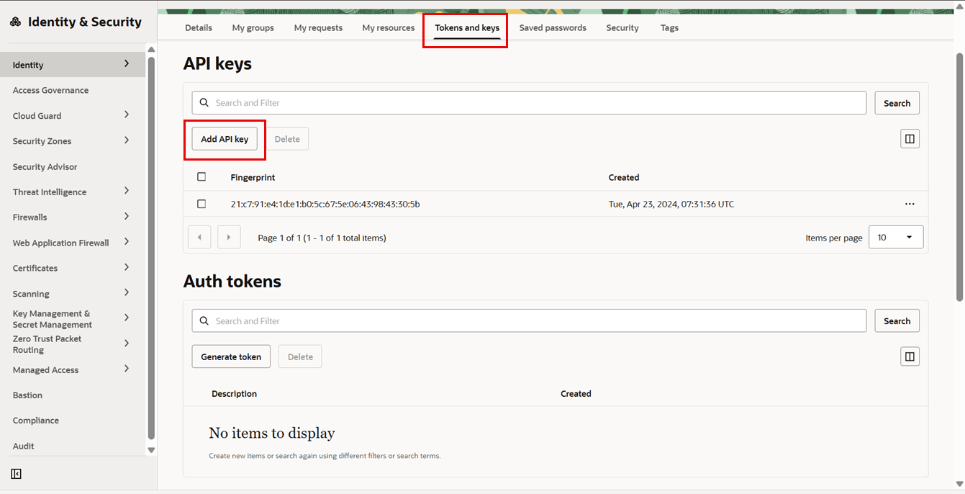Open the My requests tab
This screenshot has height=494, width=965.
pyautogui.click(x=318, y=27)
